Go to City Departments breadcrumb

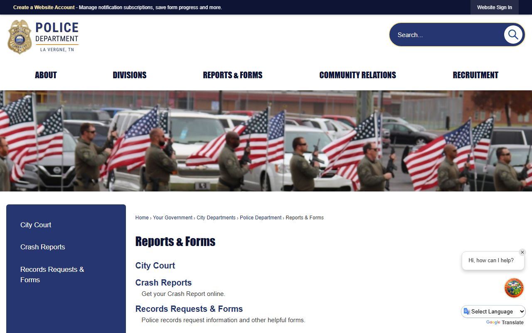(216, 218)
